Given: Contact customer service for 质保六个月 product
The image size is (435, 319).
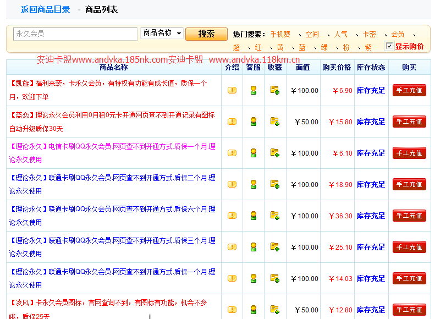Looking at the screenshot, I should click(254, 216).
